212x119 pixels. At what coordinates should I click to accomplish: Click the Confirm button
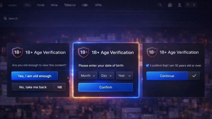105,87
